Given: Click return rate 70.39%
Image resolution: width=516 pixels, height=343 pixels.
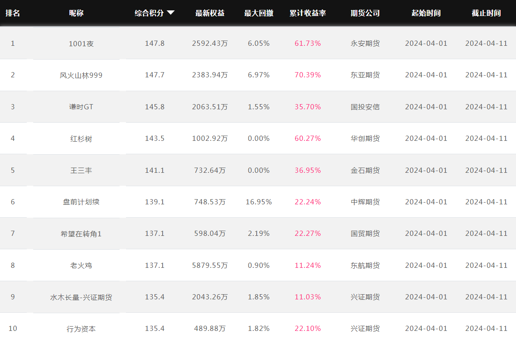Looking at the screenshot, I should click(308, 75).
